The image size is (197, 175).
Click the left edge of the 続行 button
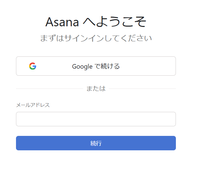click(19, 143)
